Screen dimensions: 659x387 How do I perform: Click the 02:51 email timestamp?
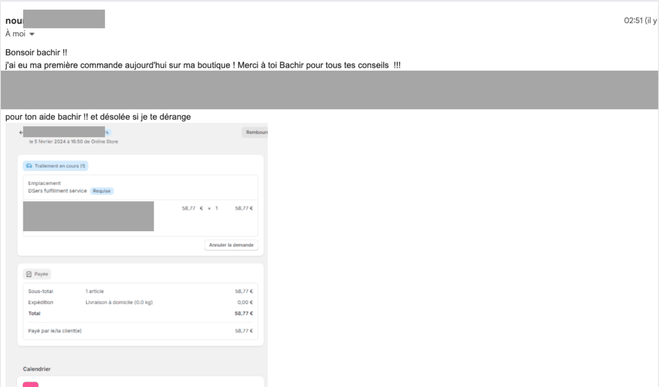(633, 20)
